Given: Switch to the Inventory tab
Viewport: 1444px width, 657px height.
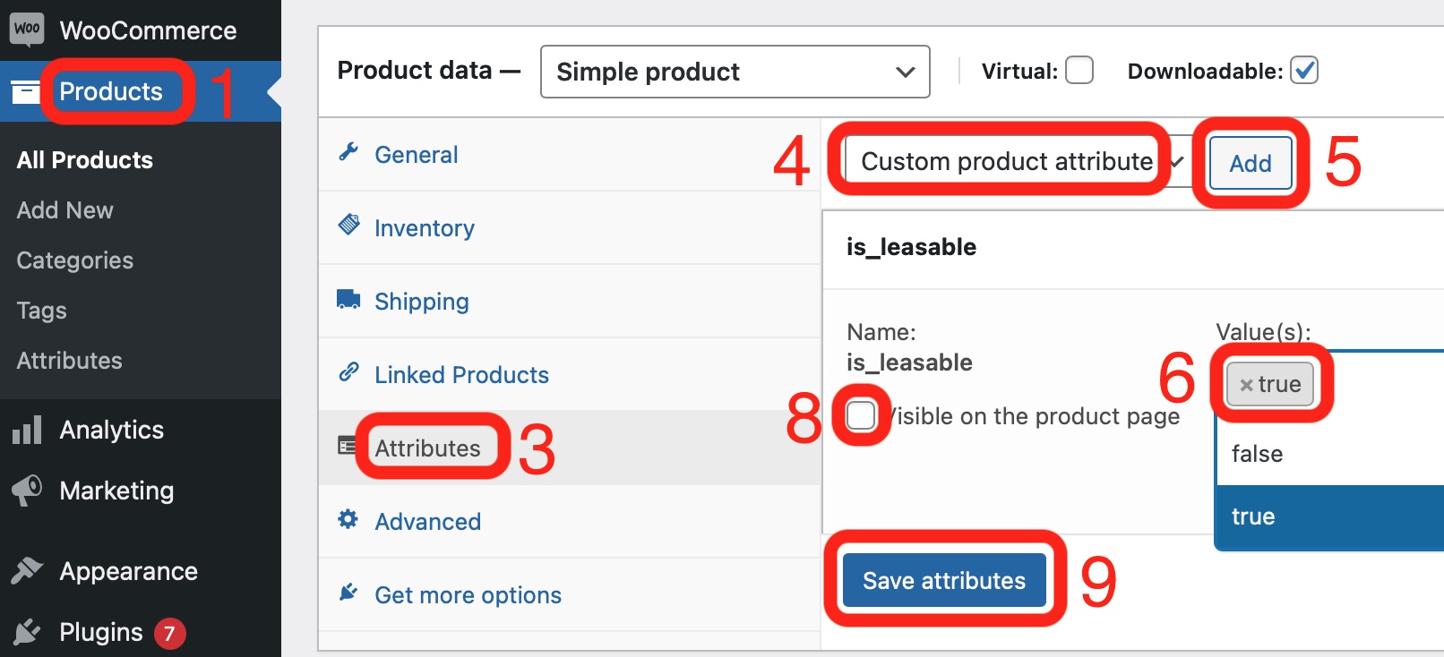Looking at the screenshot, I should point(424,228).
